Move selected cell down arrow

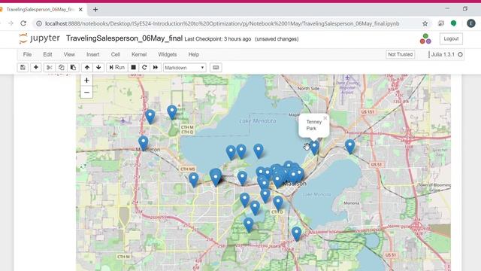(98, 68)
